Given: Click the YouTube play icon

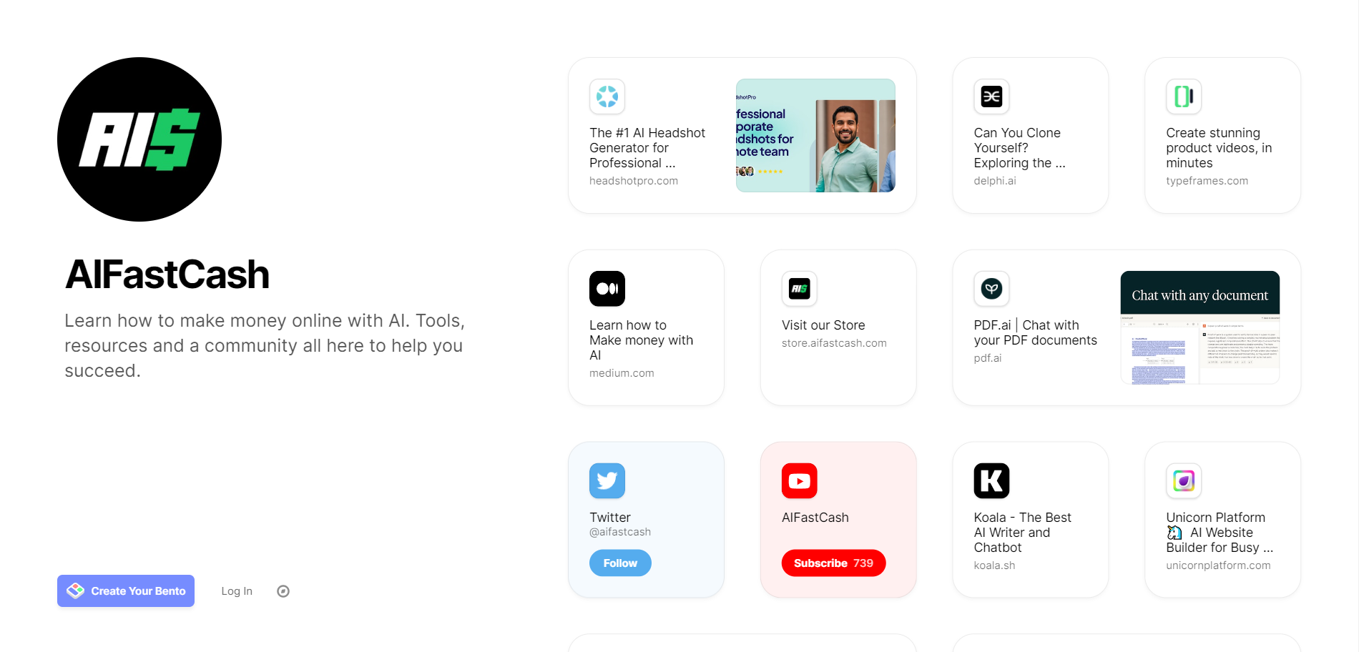Looking at the screenshot, I should point(800,481).
